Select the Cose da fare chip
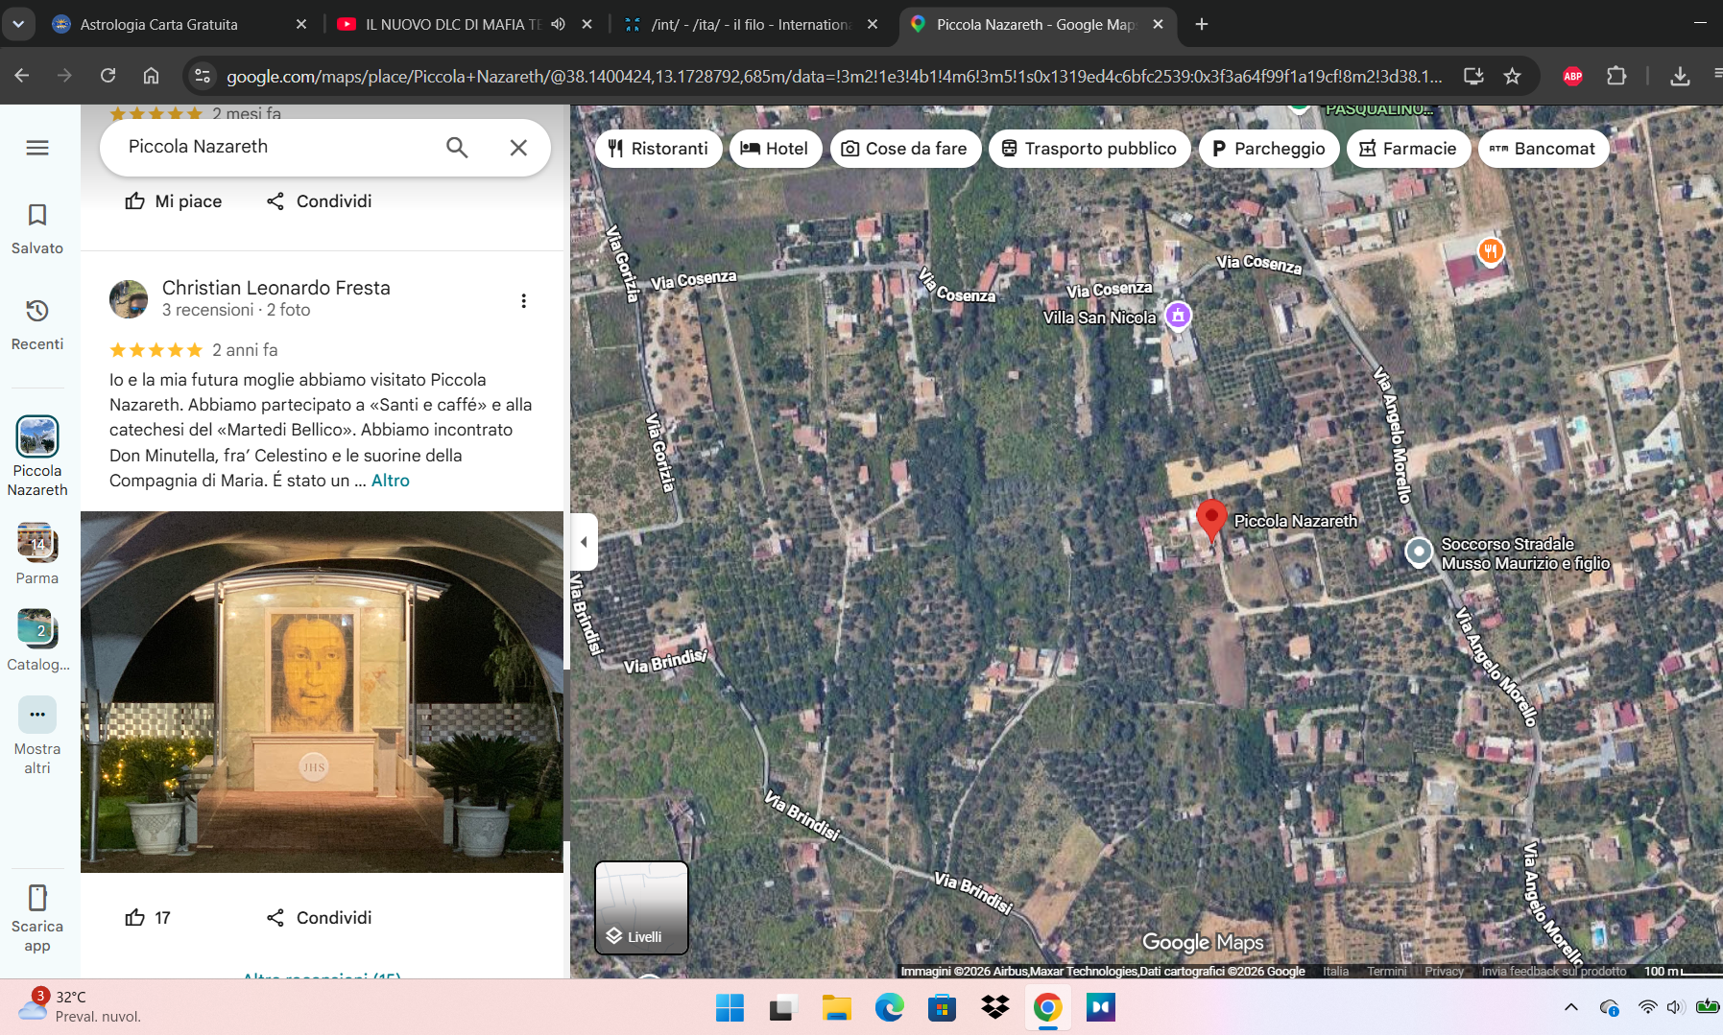The image size is (1723, 1035). pos(905,149)
